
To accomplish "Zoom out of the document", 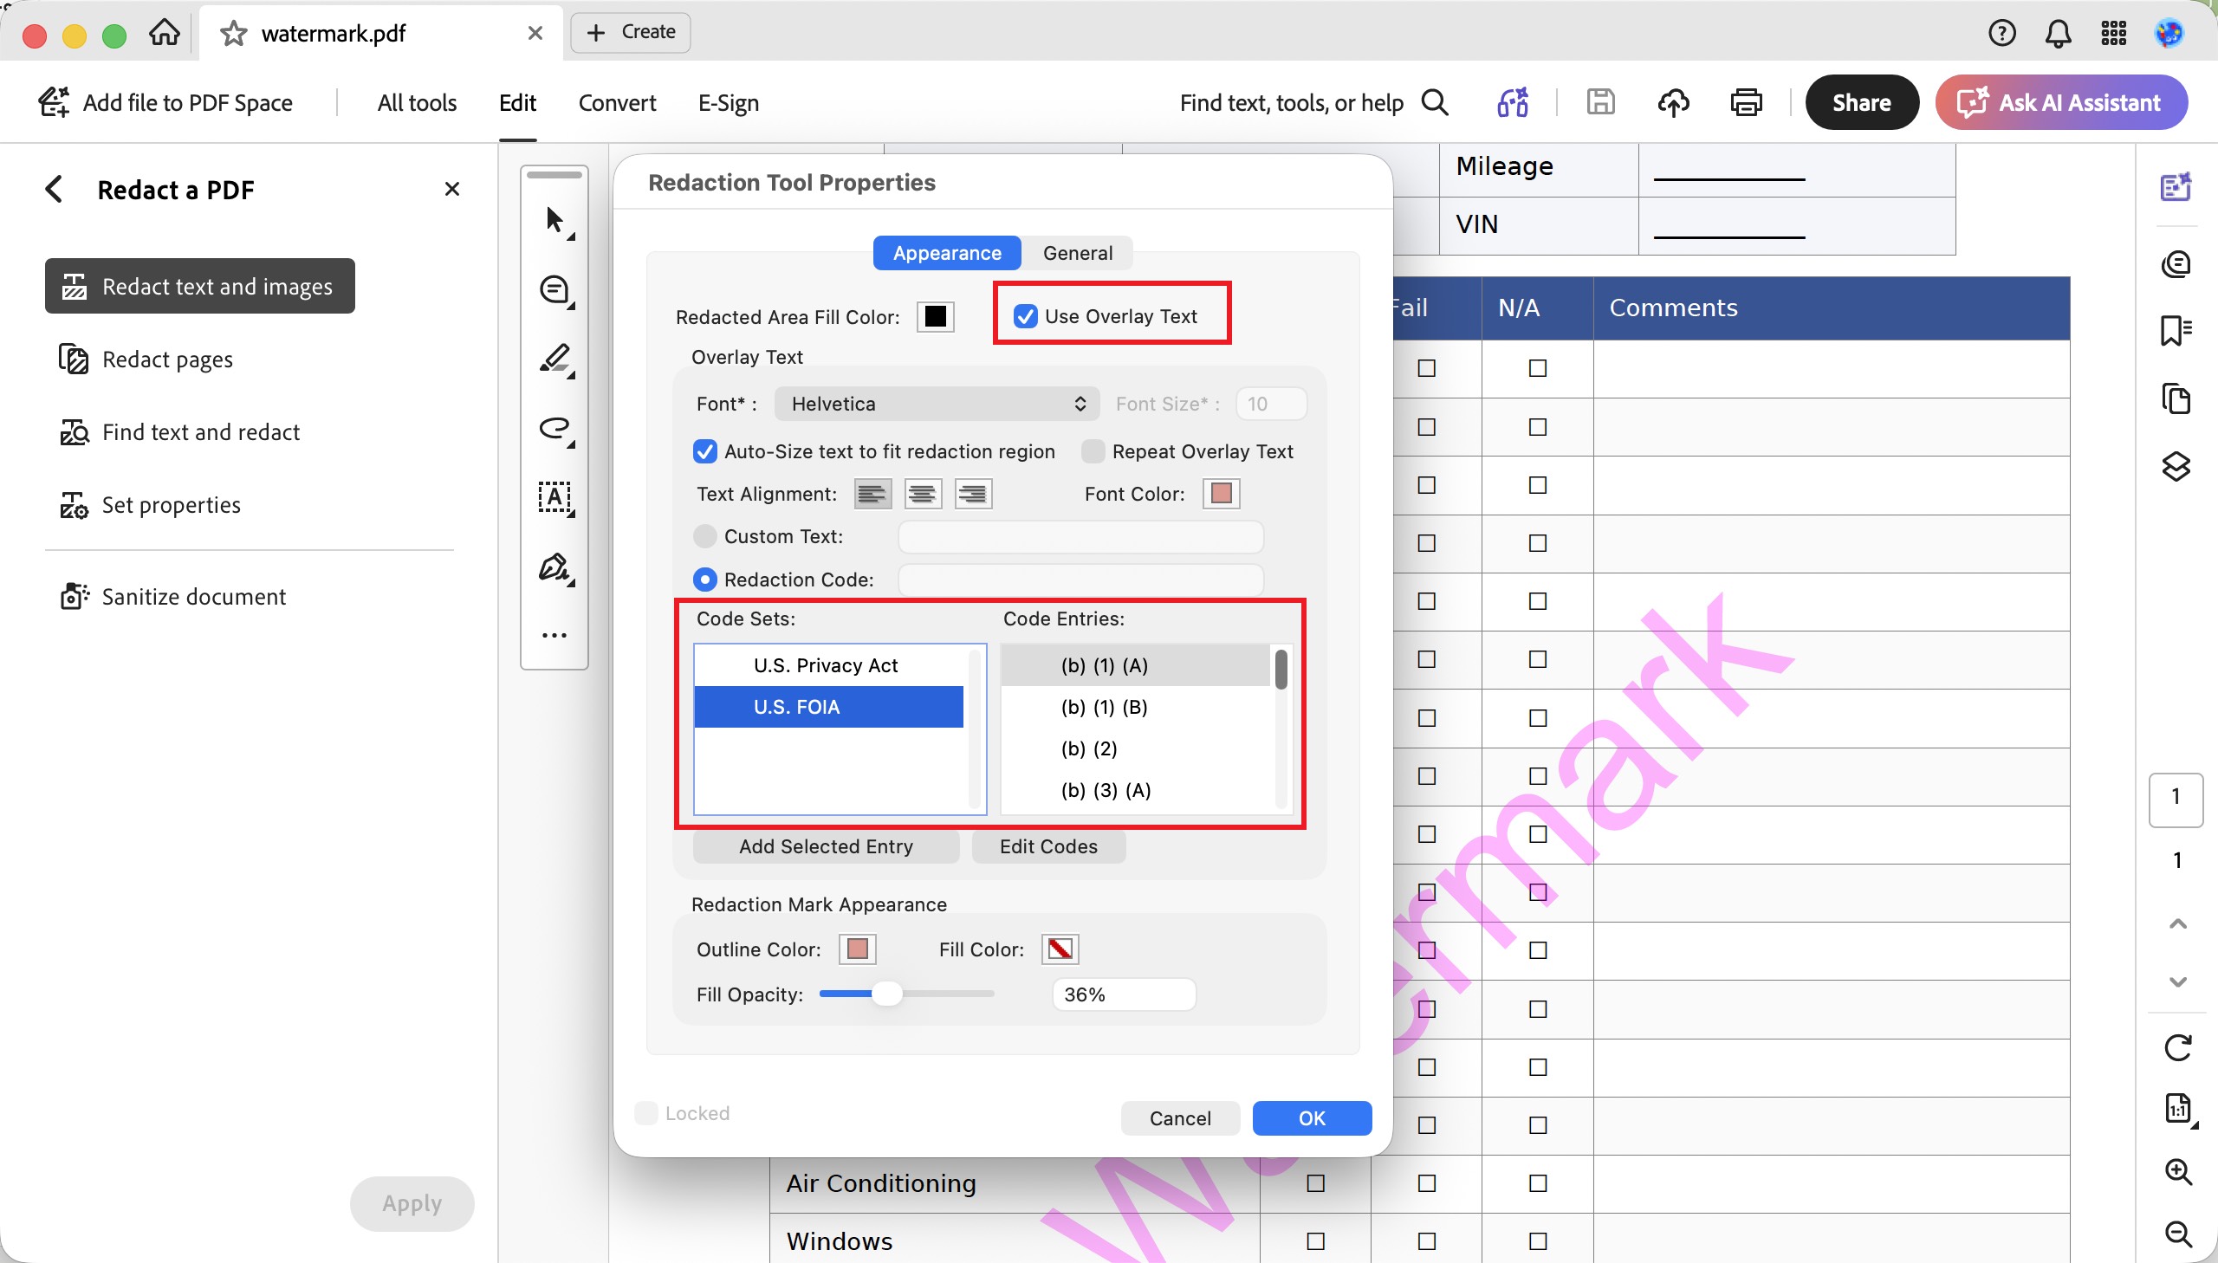I will [x=2178, y=1234].
